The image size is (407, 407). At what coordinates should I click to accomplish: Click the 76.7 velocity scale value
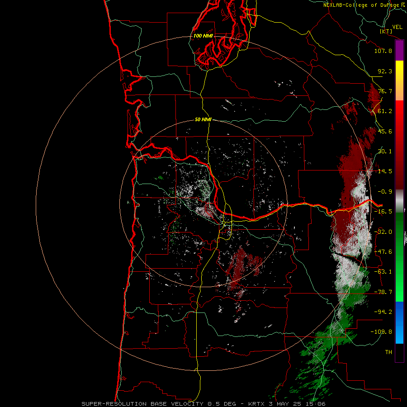(385, 91)
